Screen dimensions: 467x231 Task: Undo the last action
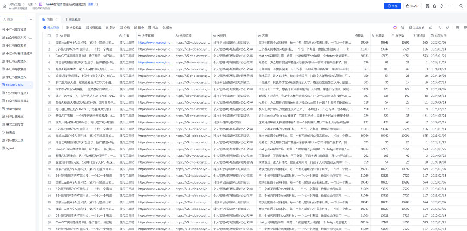point(440,28)
